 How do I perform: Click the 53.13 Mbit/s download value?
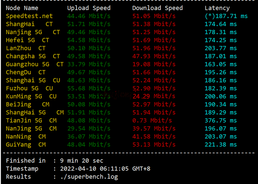tap(154, 144)
